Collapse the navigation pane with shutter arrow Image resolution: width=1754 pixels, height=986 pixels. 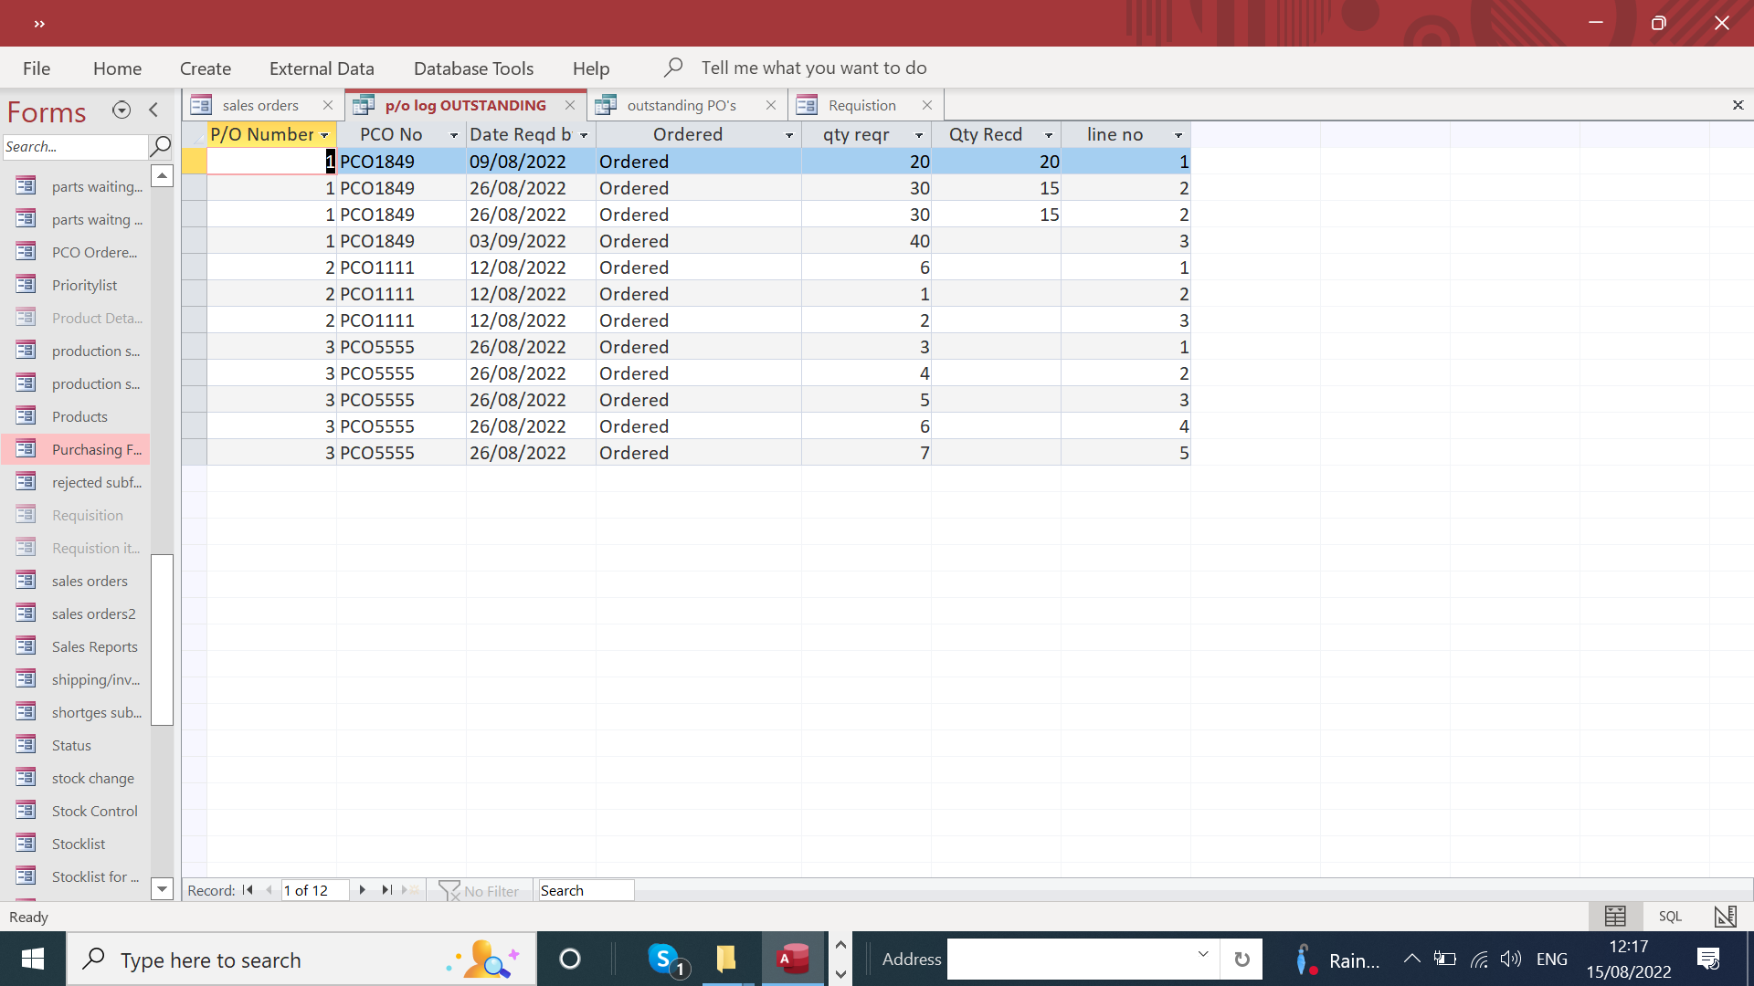pos(153,110)
